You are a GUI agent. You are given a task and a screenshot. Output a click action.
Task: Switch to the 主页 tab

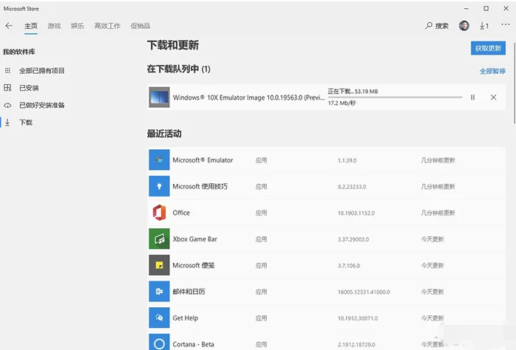tap(31, 26)
